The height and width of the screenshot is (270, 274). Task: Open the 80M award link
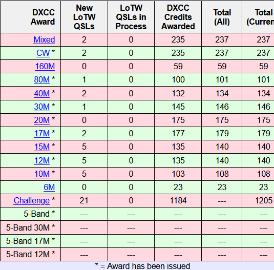click(x=42, y=79)
